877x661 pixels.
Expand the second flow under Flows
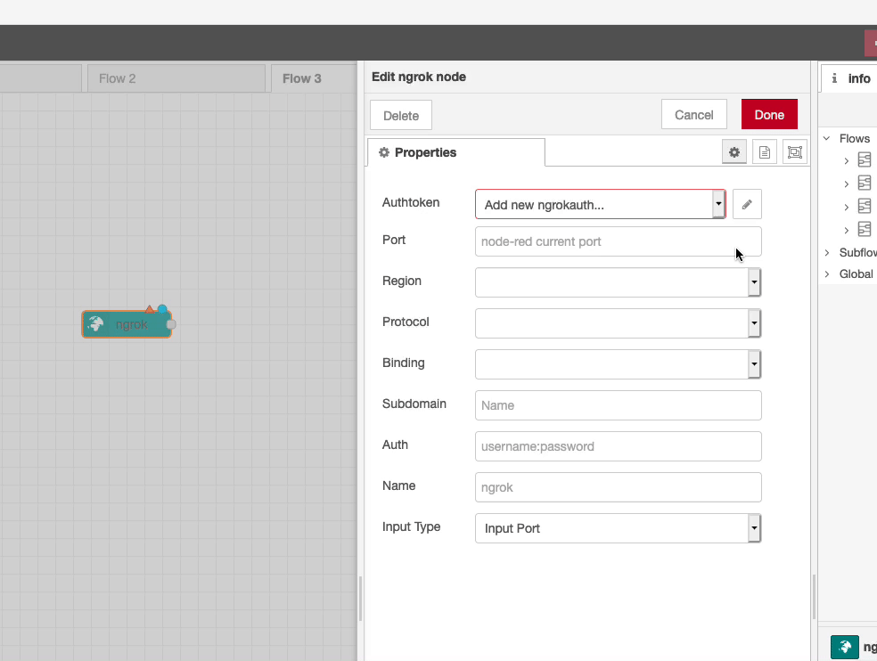pyautogui.click(x=846, y=184)
